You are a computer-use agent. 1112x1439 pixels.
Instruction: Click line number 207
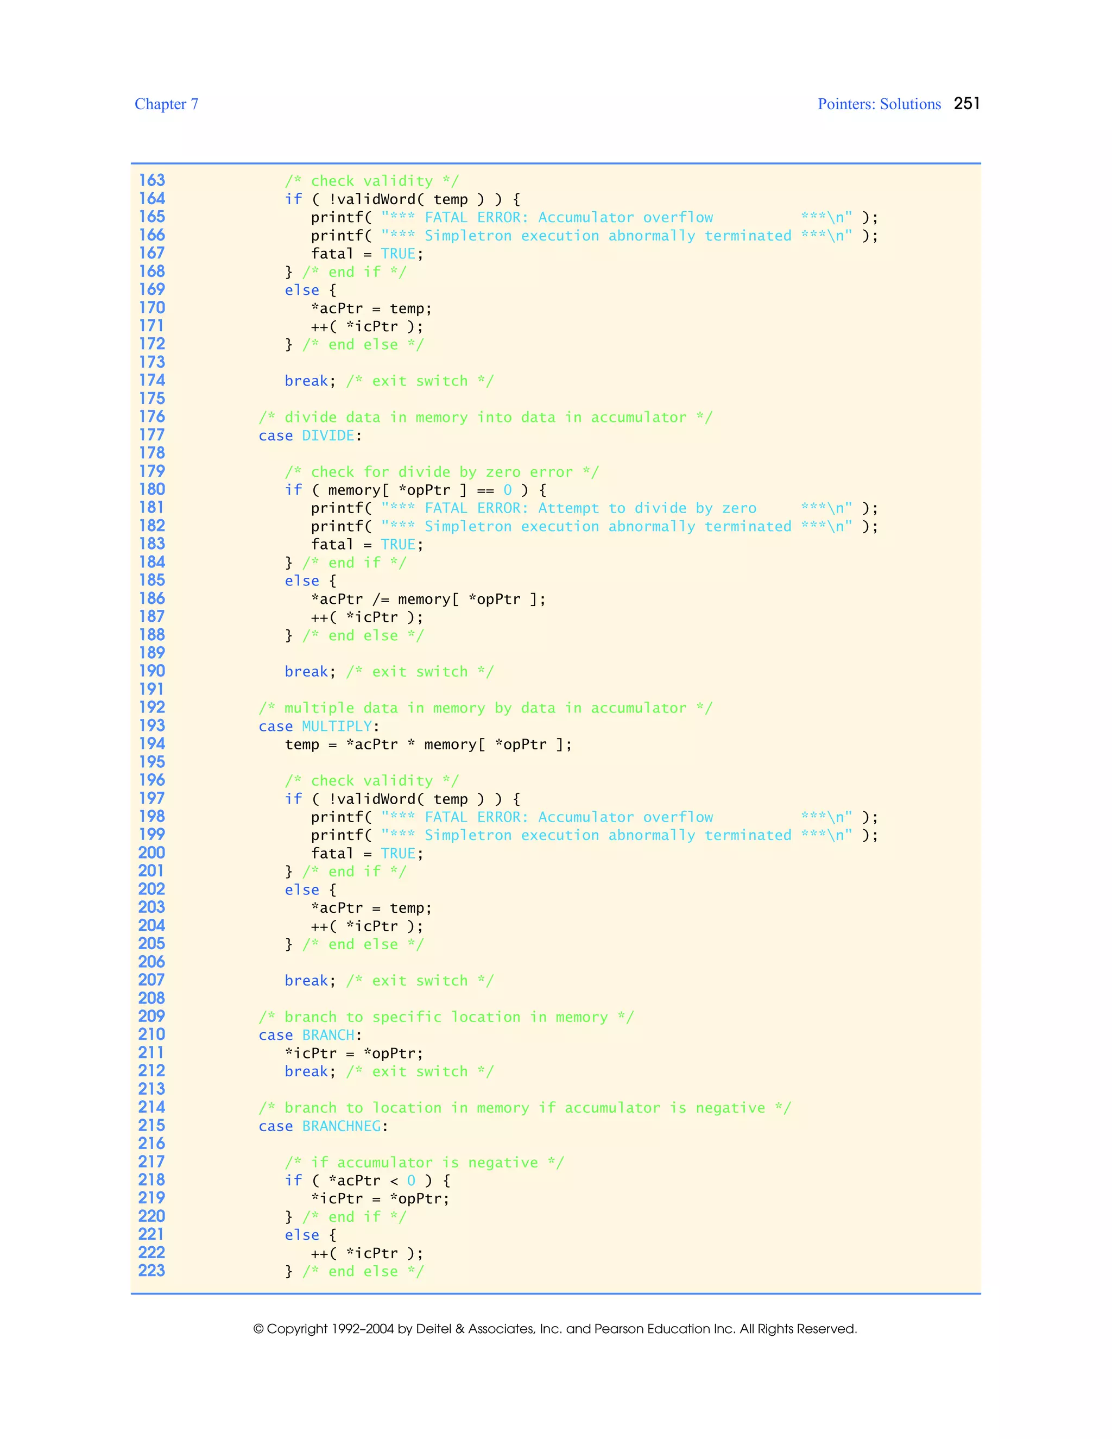coord(151,980)
